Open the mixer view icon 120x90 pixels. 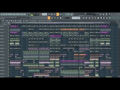(92, 18)
